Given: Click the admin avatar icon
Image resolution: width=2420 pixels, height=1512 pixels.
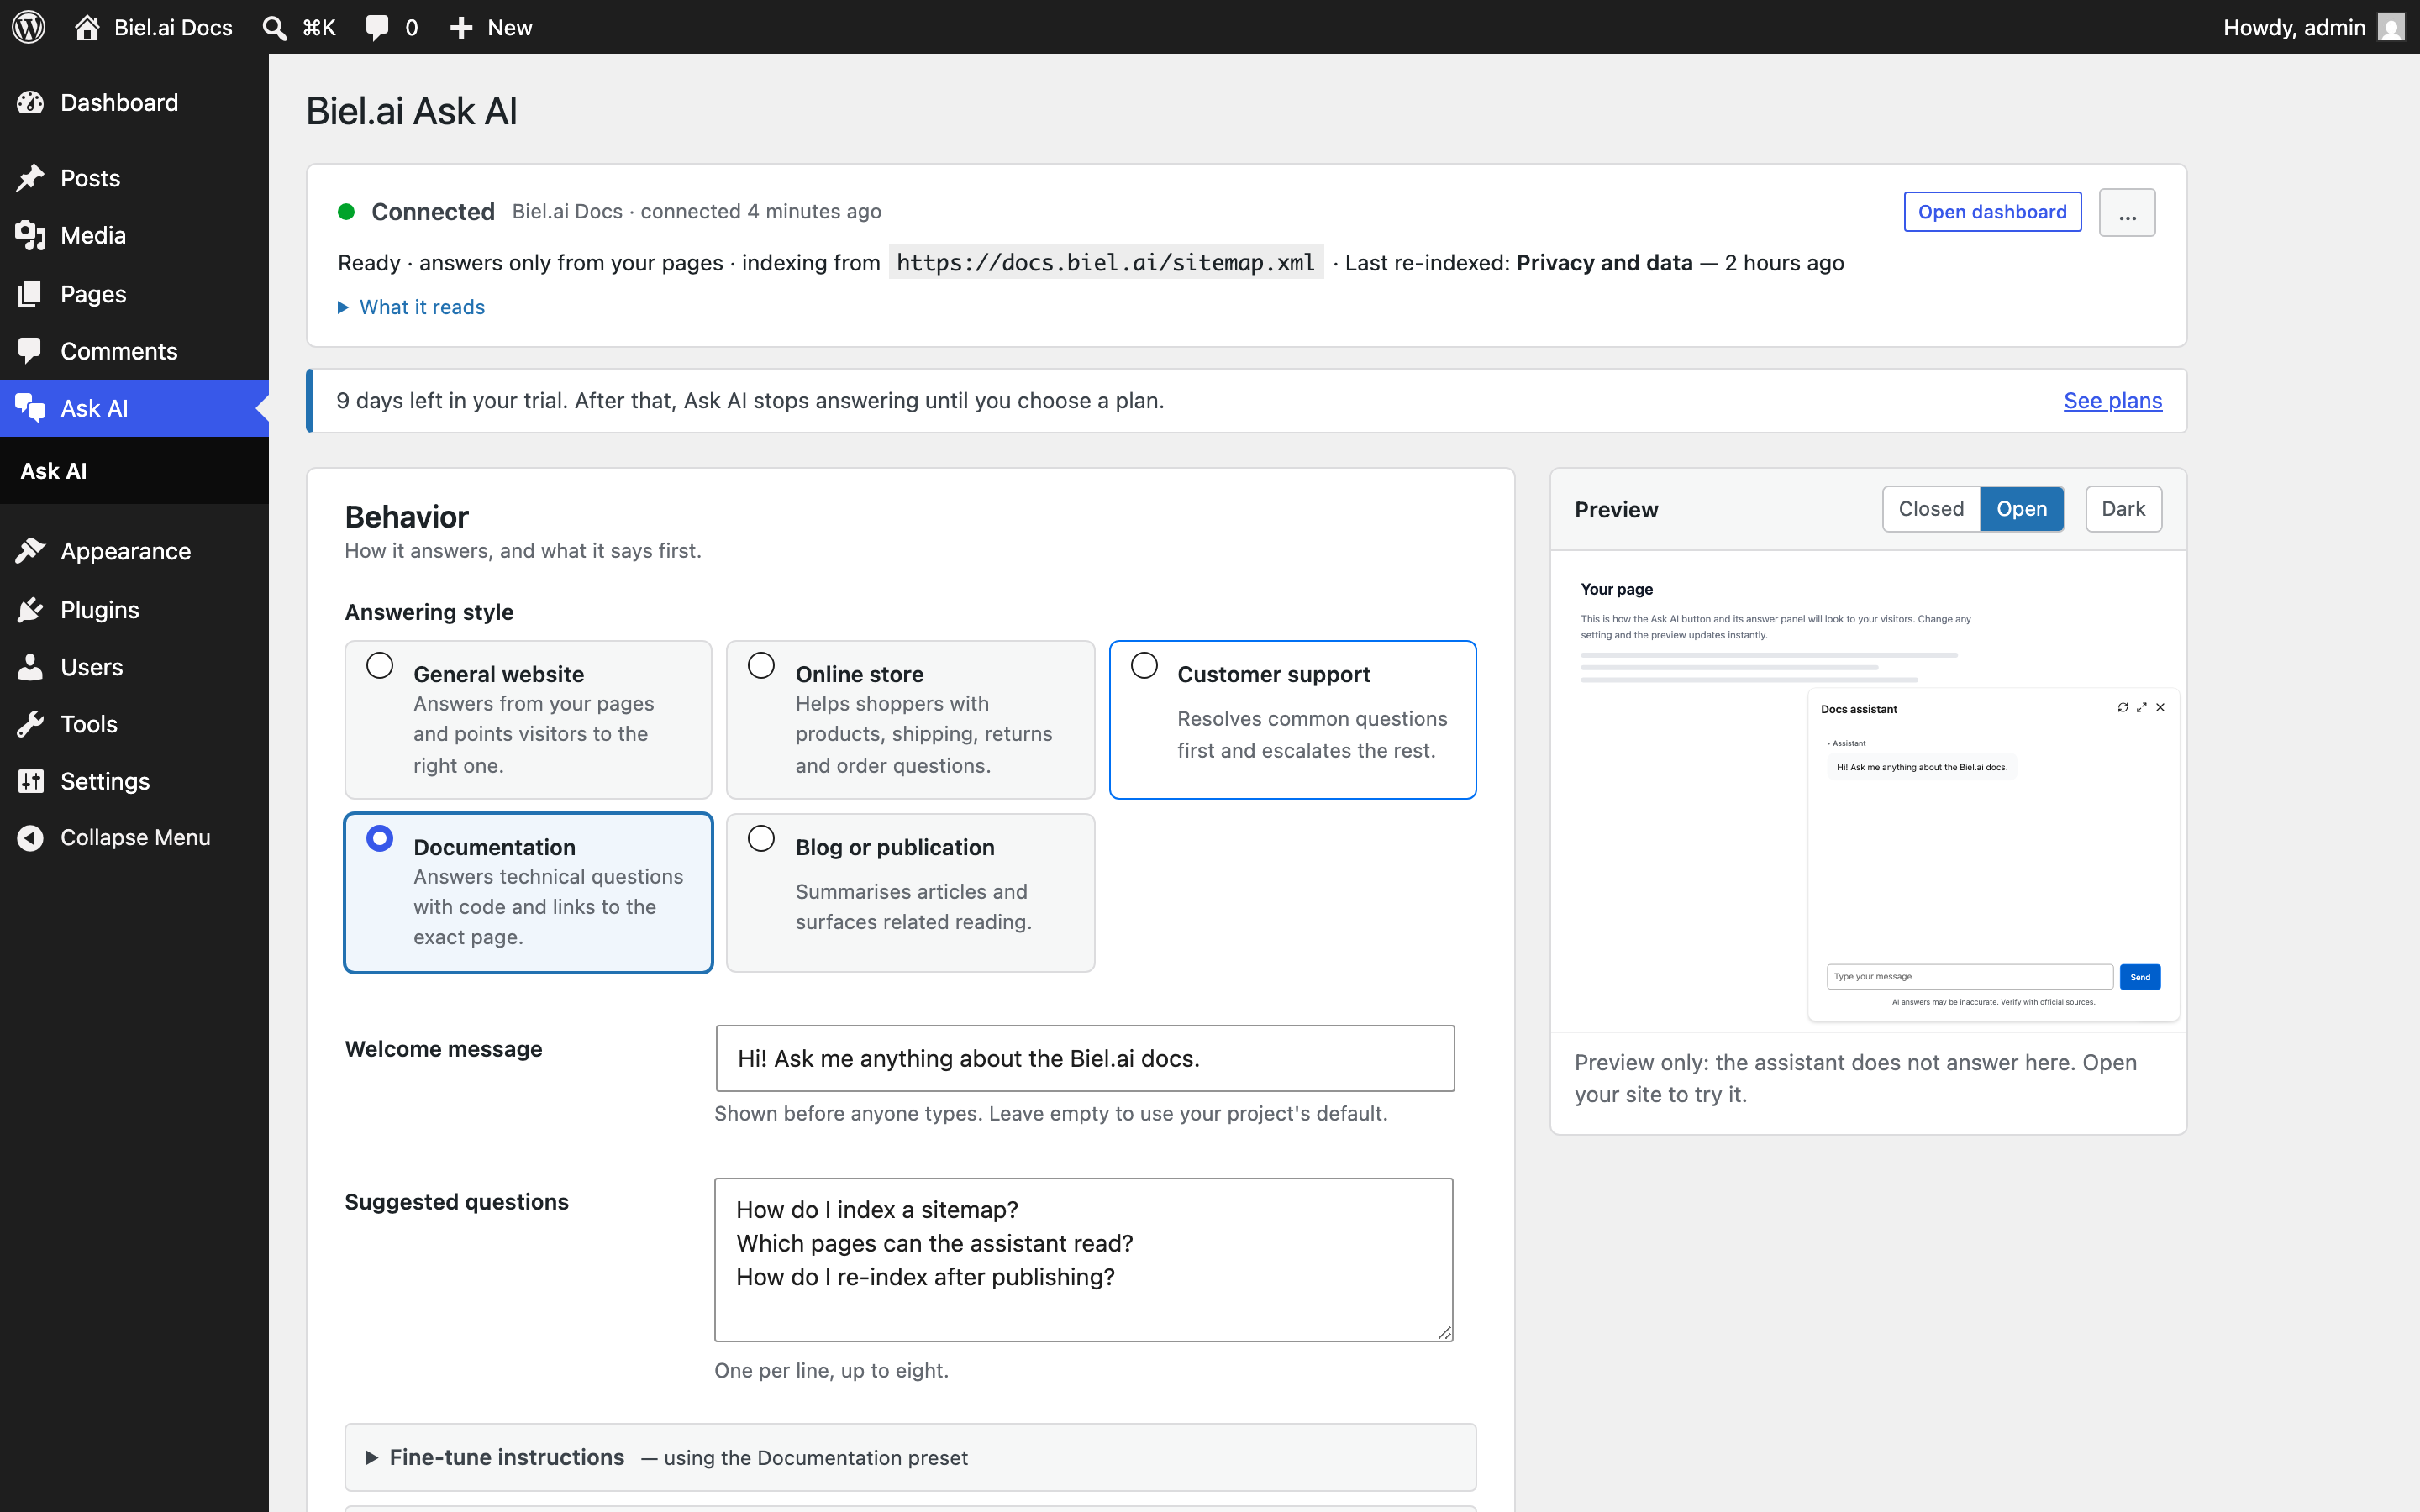Looking at the screenshot, I should [2391, 27].
